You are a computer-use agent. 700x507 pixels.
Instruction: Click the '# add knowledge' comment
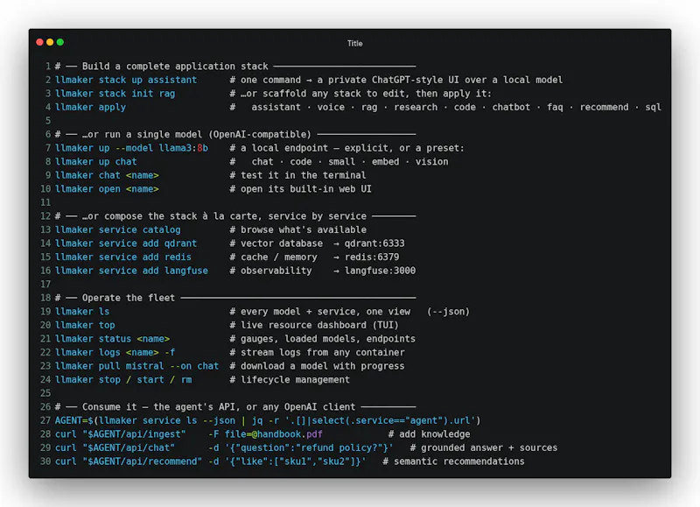click(x=430, y=434)
